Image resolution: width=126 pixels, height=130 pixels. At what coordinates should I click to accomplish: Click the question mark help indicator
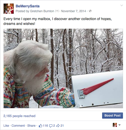(x=57, y=11)
